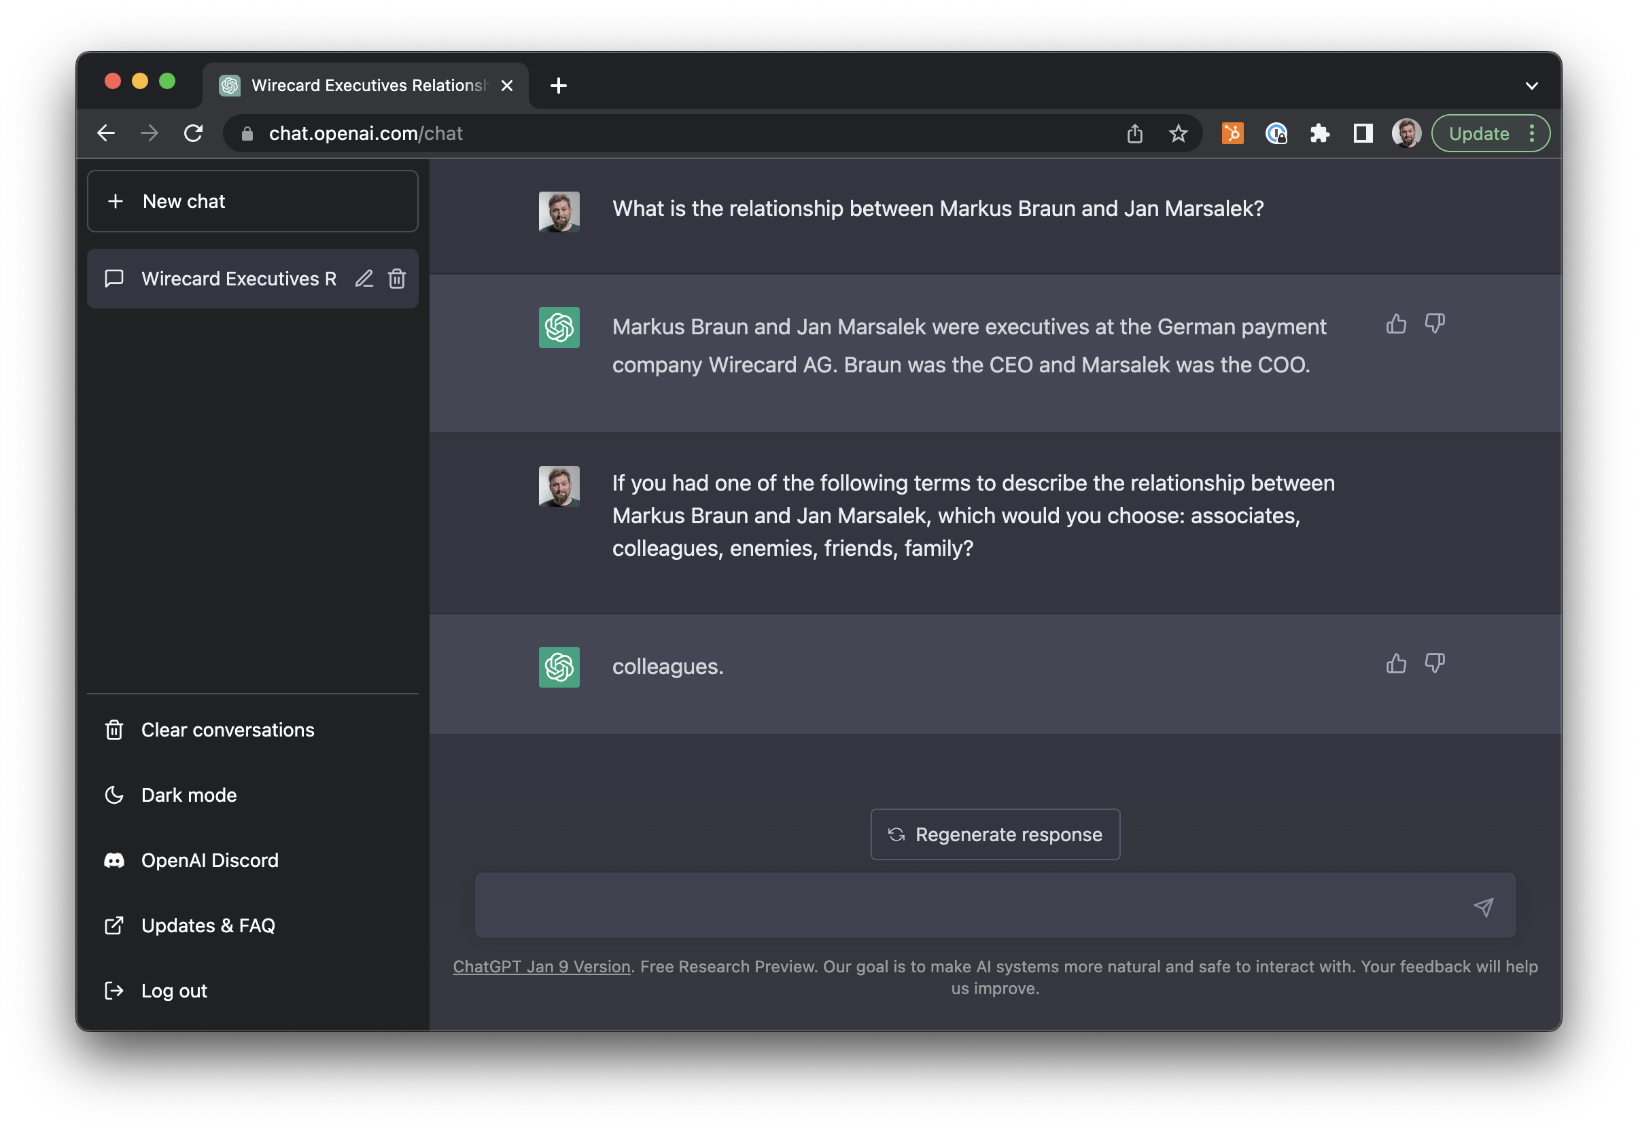Toggle Dark mode in the sidebar
This screenshot has width=1638, height=1132.
253,795
